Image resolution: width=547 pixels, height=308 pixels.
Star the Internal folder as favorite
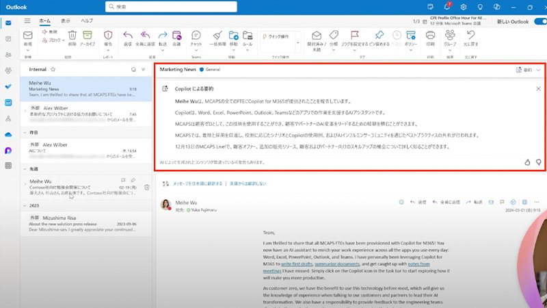tap(53, 70)
